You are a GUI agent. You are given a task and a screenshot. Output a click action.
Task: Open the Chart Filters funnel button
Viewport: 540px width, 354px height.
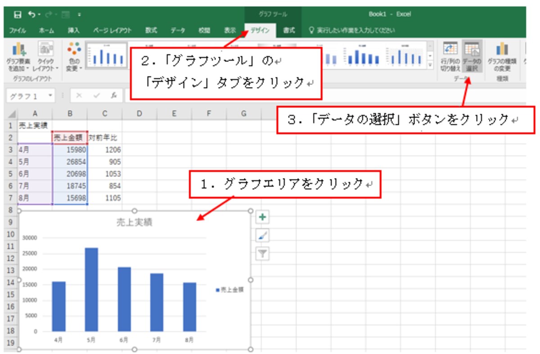click(x=263, y=254)
